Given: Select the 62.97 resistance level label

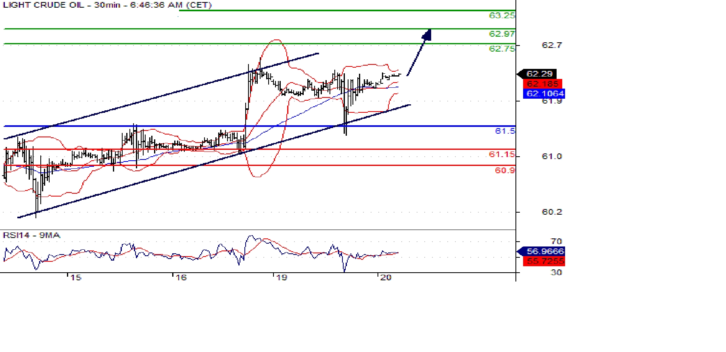Looking at the screenshot, I should [x=501, y=34].
